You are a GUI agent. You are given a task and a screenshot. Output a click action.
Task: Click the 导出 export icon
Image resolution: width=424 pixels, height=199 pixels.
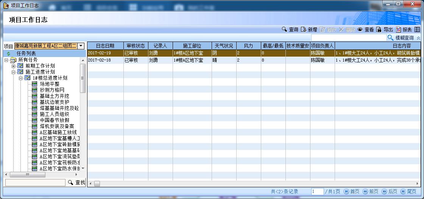click(x=379, y=29)
